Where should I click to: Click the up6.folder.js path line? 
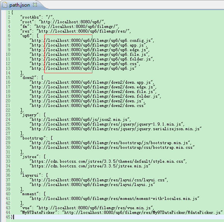tap(92, 59)
